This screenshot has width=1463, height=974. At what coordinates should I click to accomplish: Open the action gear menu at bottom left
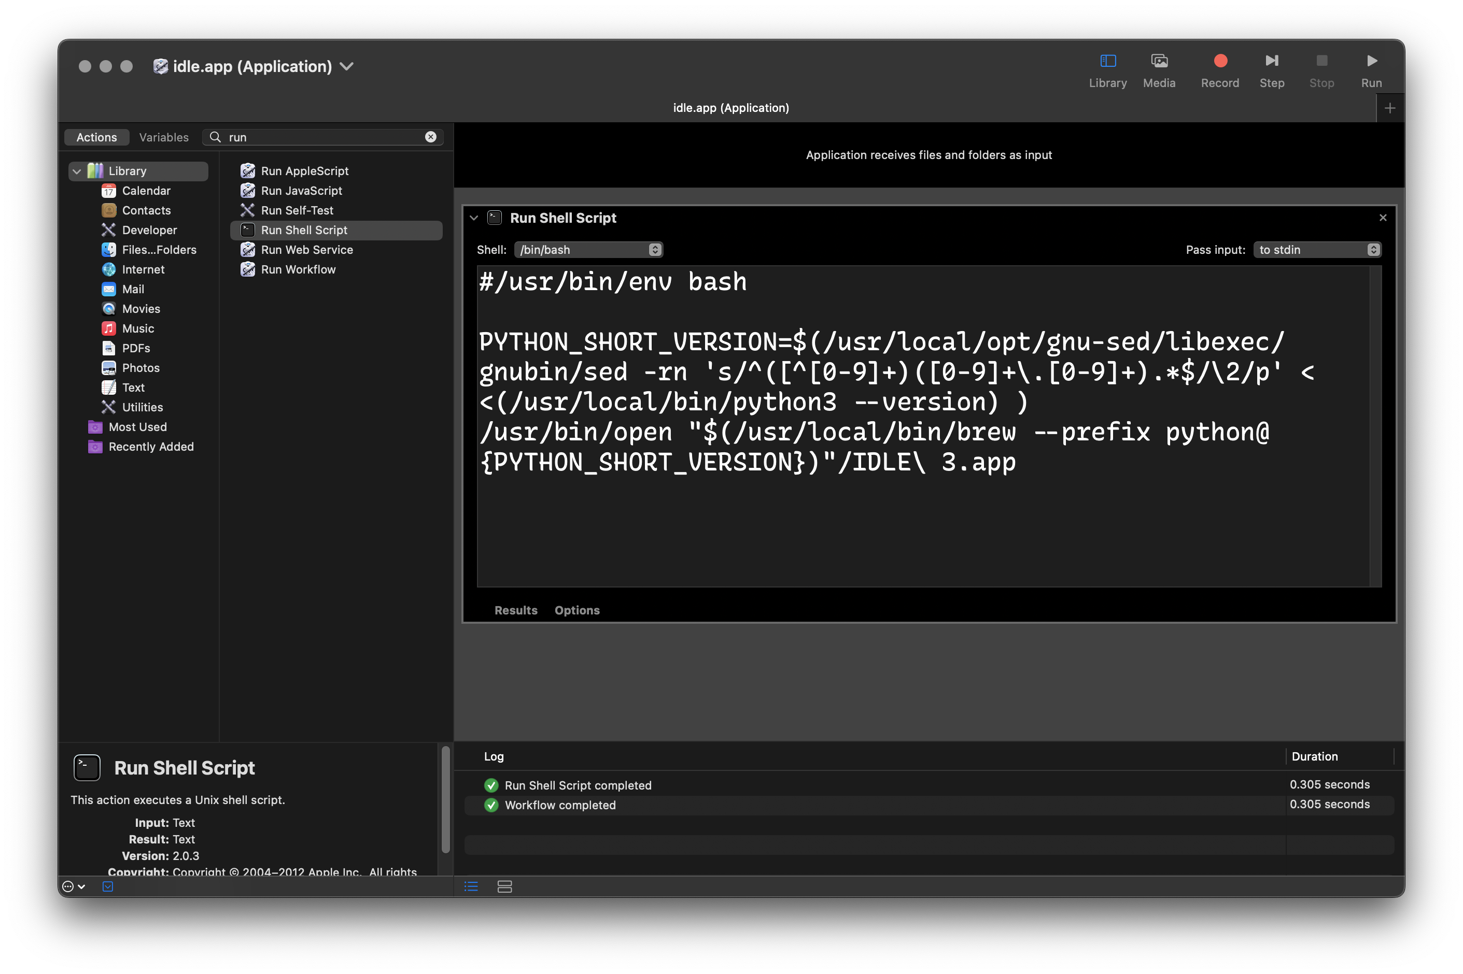(x=73, y=886)
